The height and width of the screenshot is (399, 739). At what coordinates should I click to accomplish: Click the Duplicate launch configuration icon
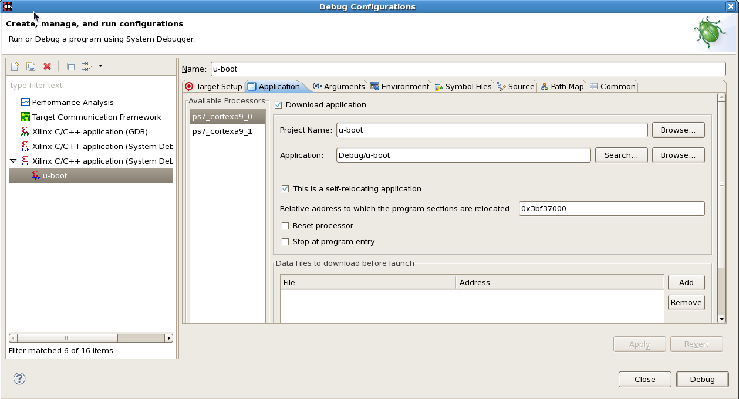31,66
